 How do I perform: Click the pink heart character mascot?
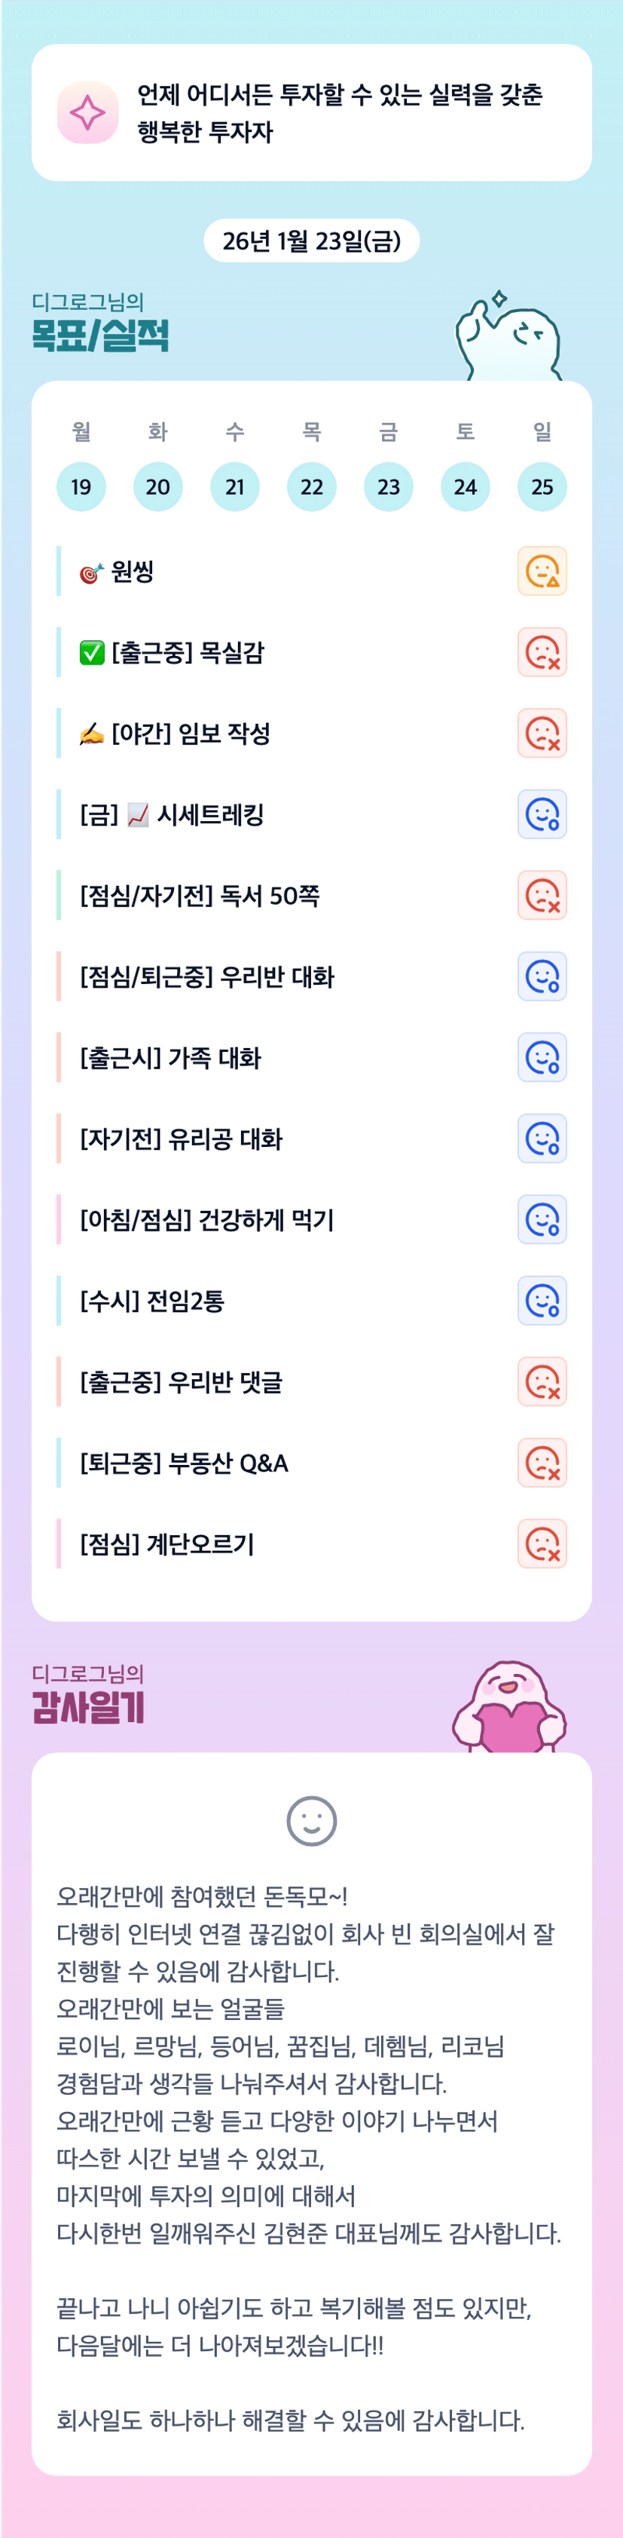click(x=508, y=1709)
